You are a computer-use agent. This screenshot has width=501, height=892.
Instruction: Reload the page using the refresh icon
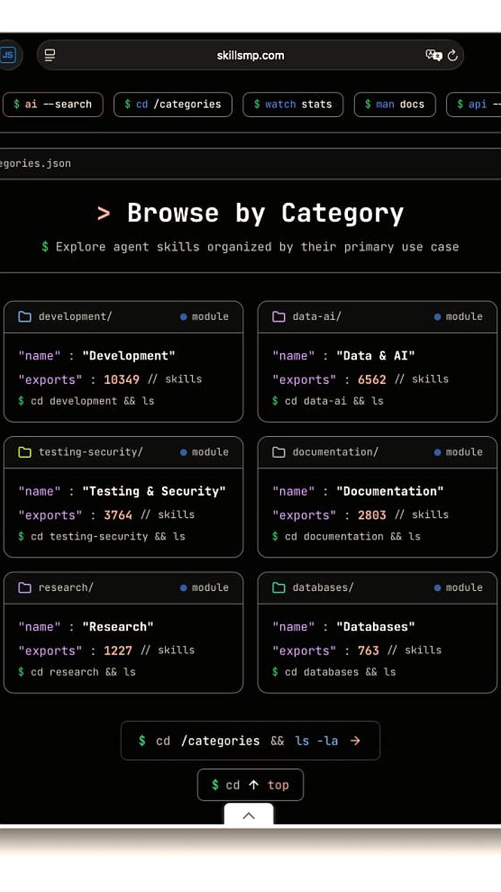tap(452, 55)
